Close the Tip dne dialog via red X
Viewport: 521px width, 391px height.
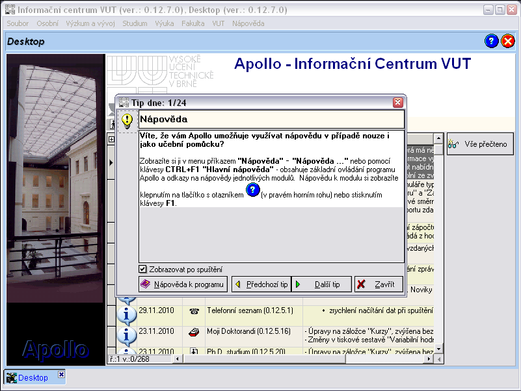pos(397,103)
